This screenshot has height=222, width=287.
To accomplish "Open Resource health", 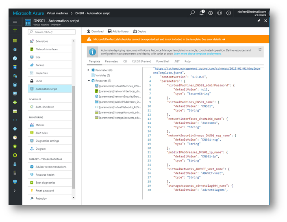I will point(50,175).
